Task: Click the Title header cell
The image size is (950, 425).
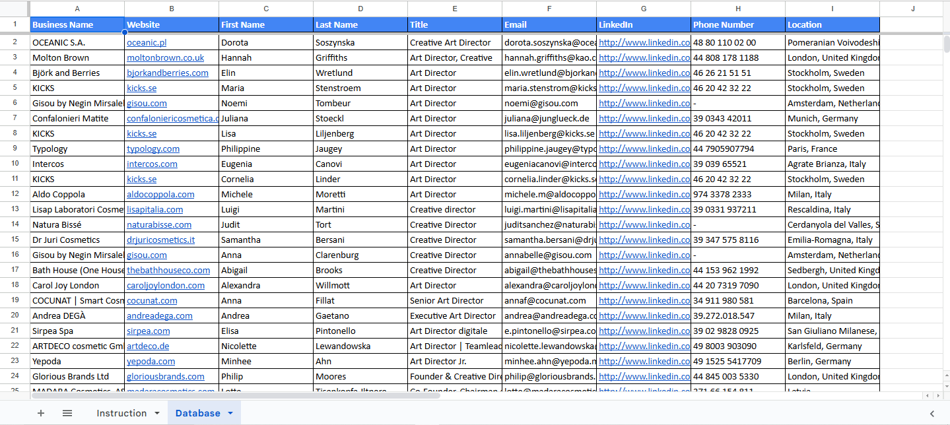Action: 455,24
